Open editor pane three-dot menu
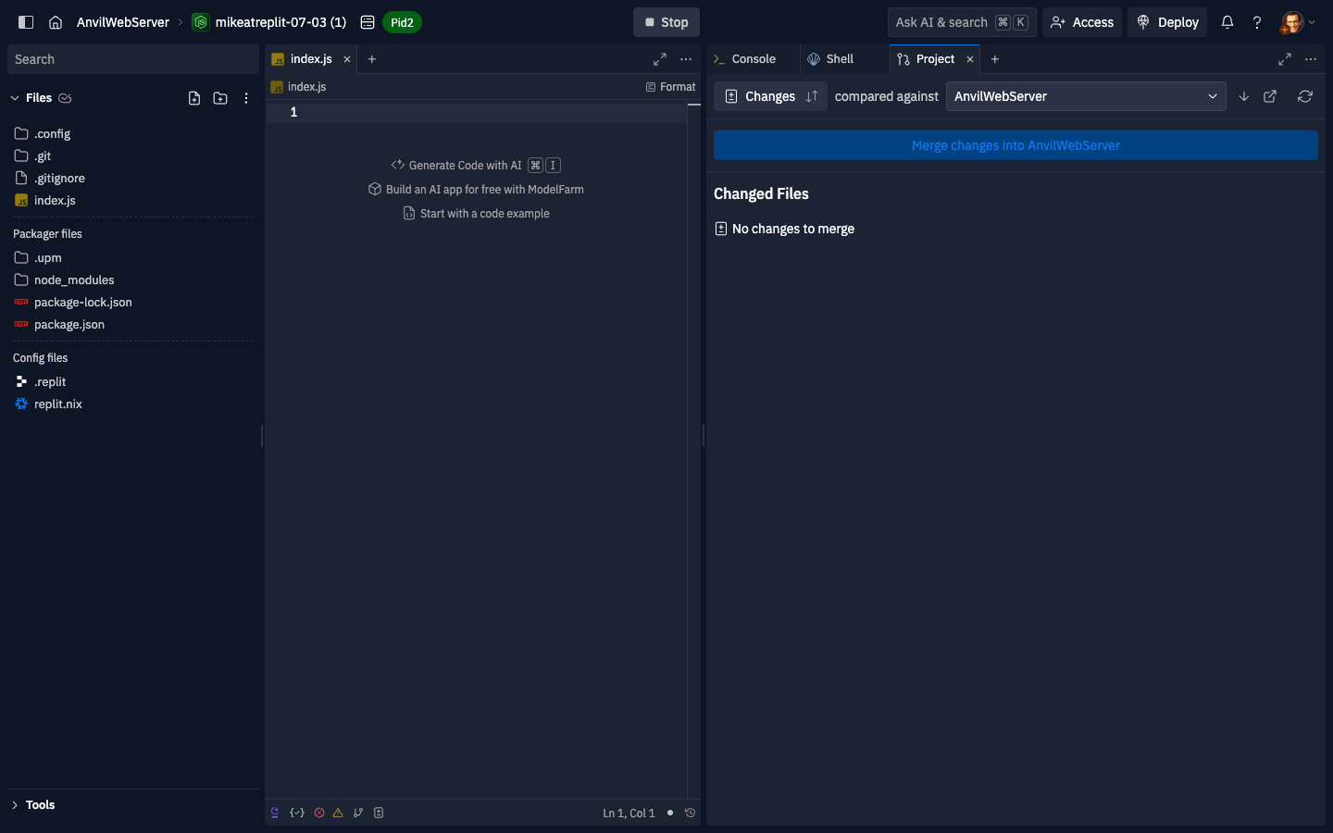The image size is (1333, 833). click(x=686, y=59)
